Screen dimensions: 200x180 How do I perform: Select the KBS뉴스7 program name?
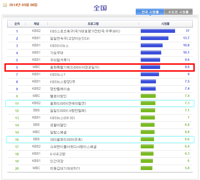58,74
